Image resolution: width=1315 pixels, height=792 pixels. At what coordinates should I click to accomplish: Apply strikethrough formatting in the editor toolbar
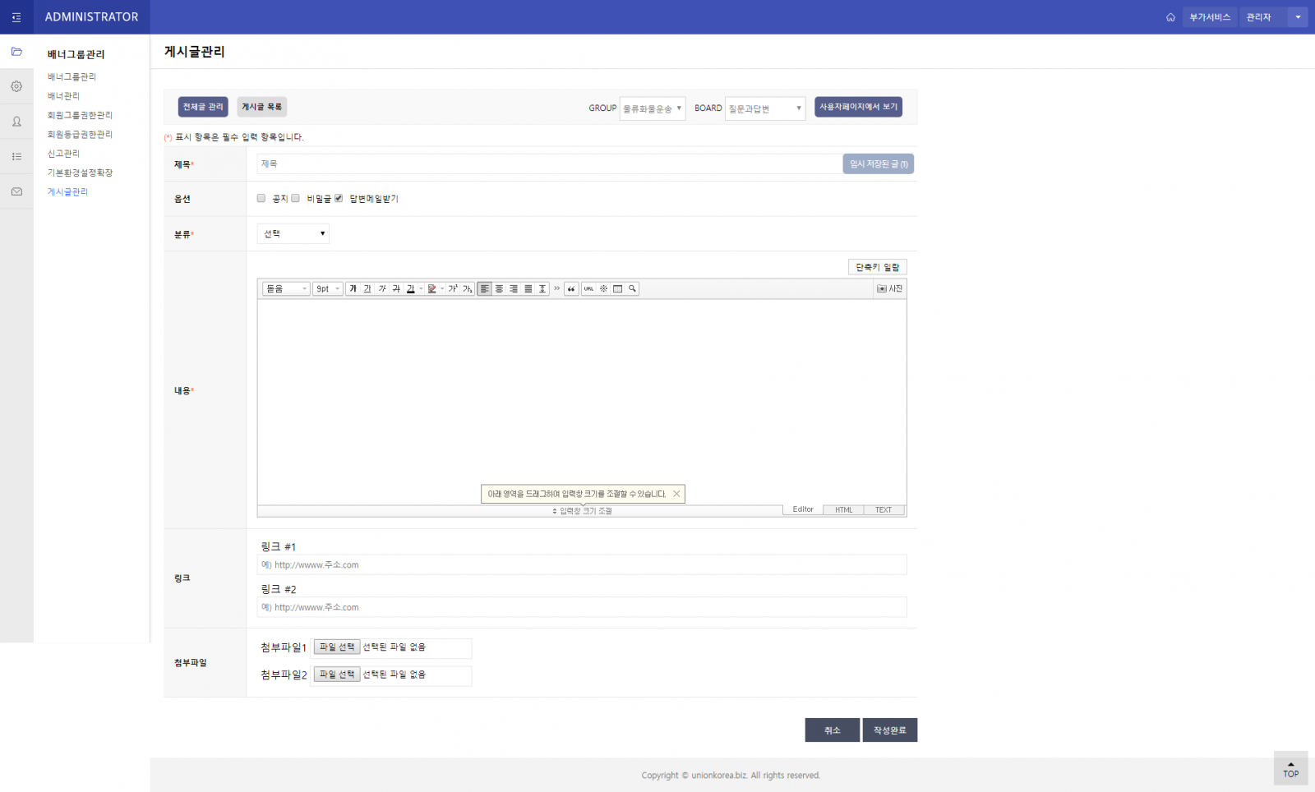coord(396,288)
